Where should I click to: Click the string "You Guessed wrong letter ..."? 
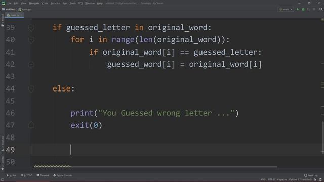click(x=167, y=113)
